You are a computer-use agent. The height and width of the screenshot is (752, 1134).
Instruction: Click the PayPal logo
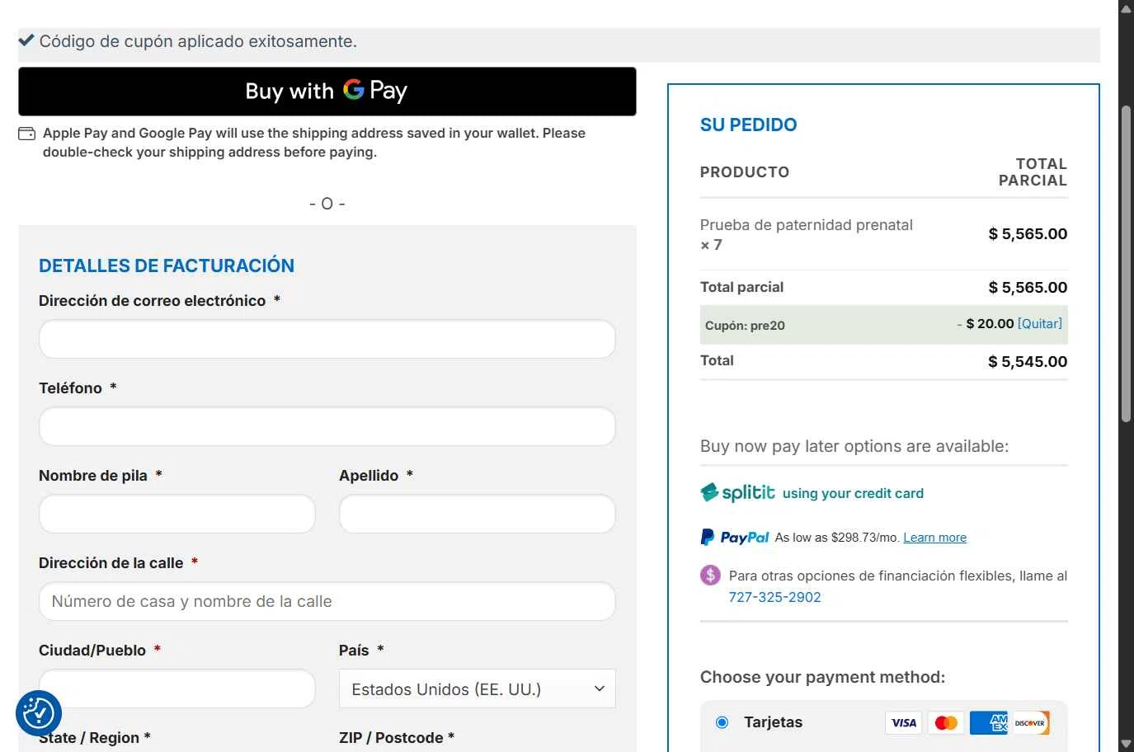click(735, 538)
